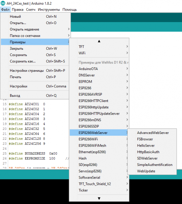This screenshot has height=204, width=182.
Task: Open the Файл menu
Action: tap(5, 10)
